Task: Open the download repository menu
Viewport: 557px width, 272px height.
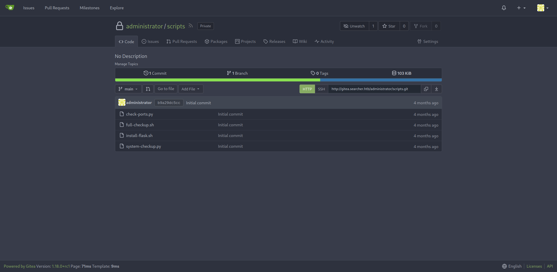Action: click(437, 89)
